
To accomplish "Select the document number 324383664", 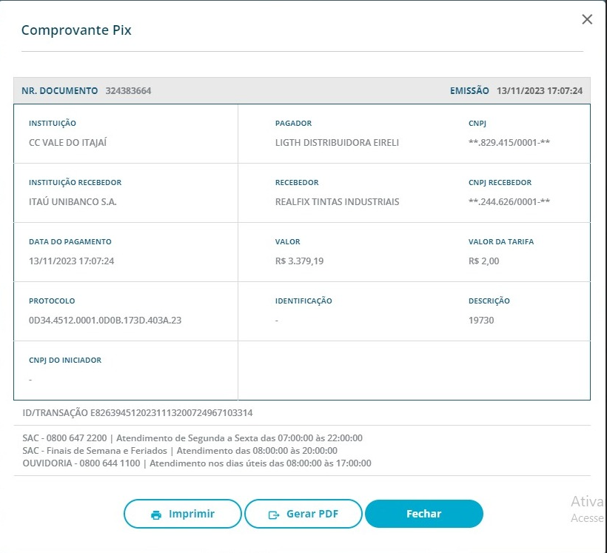I will pyautogui.click(x=128, y=91).
